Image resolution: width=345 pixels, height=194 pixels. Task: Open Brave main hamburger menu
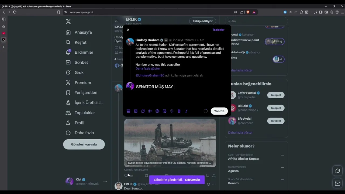click(x=343, y=12)
